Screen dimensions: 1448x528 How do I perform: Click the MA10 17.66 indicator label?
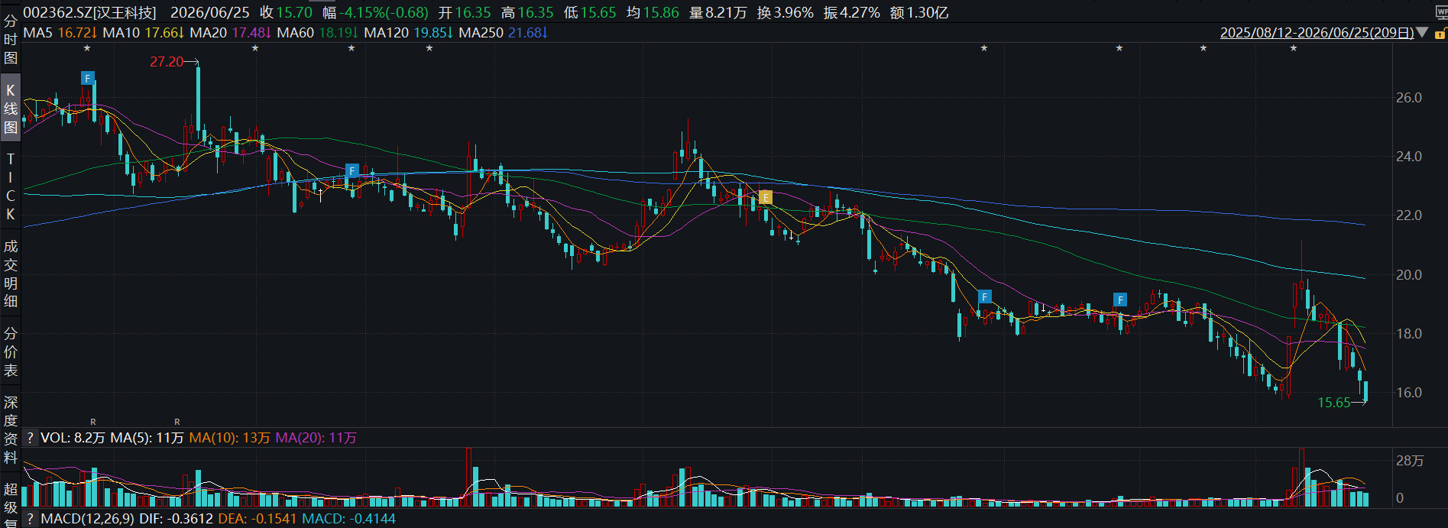[x=144, y=33]
